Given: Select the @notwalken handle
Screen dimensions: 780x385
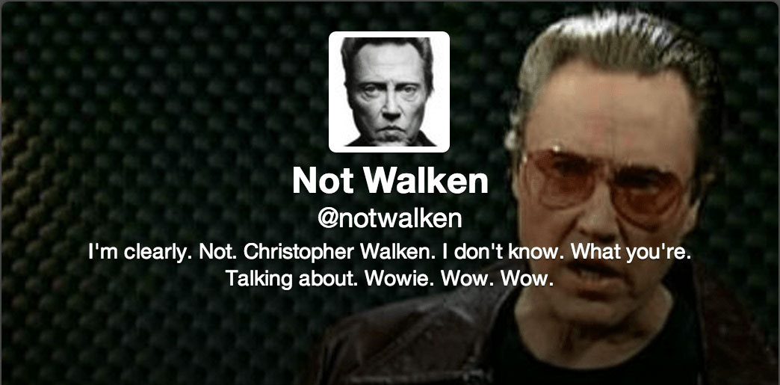Looking at the screenshot, I should point(389,219).
